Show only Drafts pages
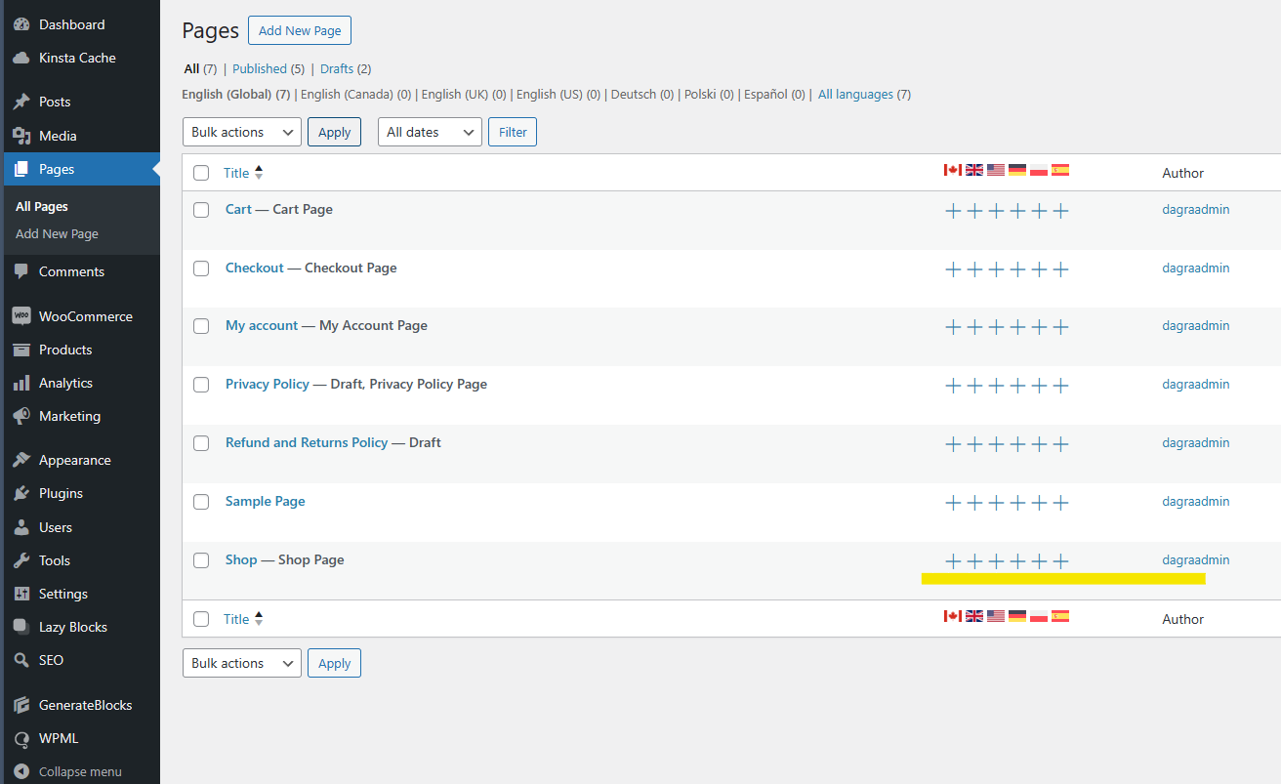The image size is (1281, 784). point(337,69)
